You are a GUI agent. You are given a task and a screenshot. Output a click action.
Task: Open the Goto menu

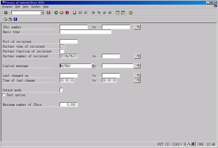(25, 7)
